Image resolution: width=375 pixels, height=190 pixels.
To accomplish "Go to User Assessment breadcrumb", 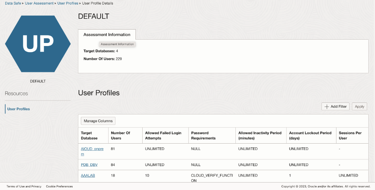I will tap(39, 3).
